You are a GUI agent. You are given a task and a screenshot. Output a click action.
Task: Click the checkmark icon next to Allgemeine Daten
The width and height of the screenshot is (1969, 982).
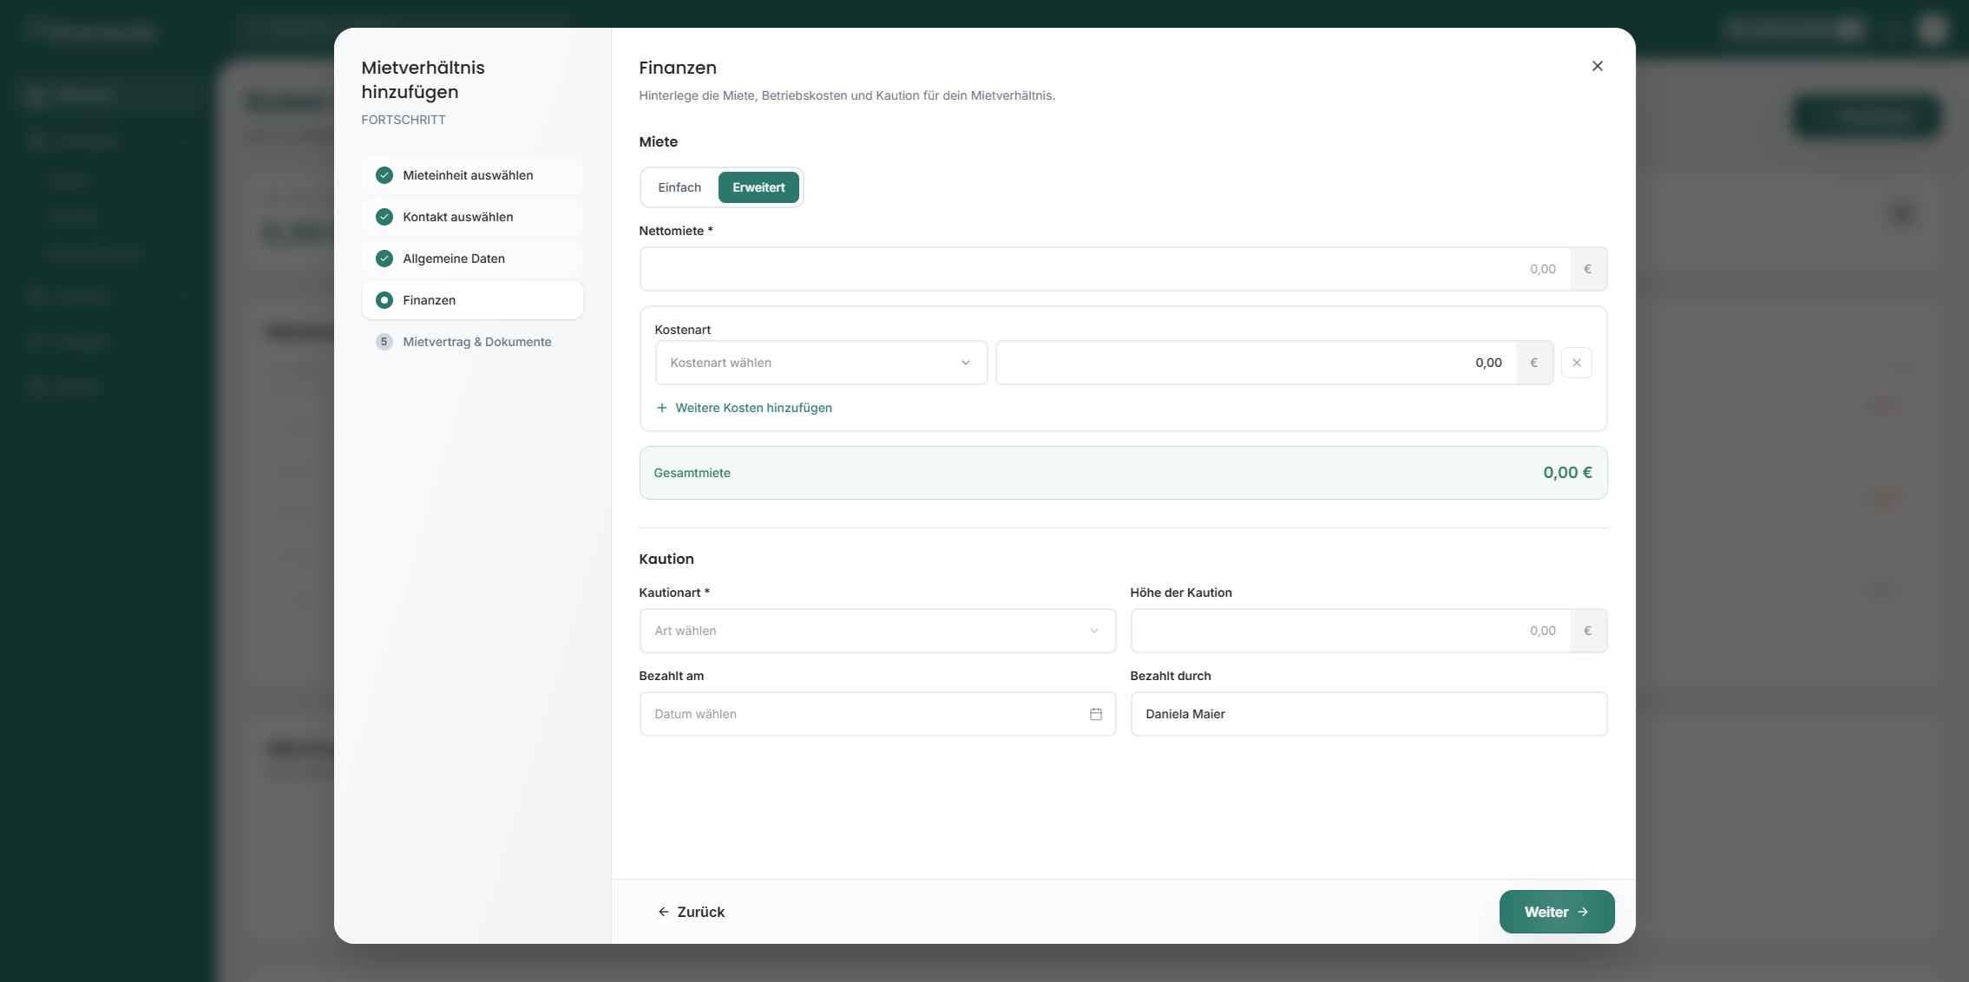coord(384,259)
